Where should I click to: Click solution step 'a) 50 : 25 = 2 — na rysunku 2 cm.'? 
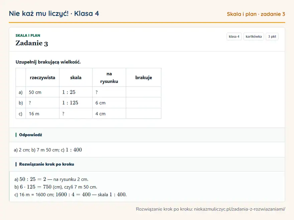[51, 179]
